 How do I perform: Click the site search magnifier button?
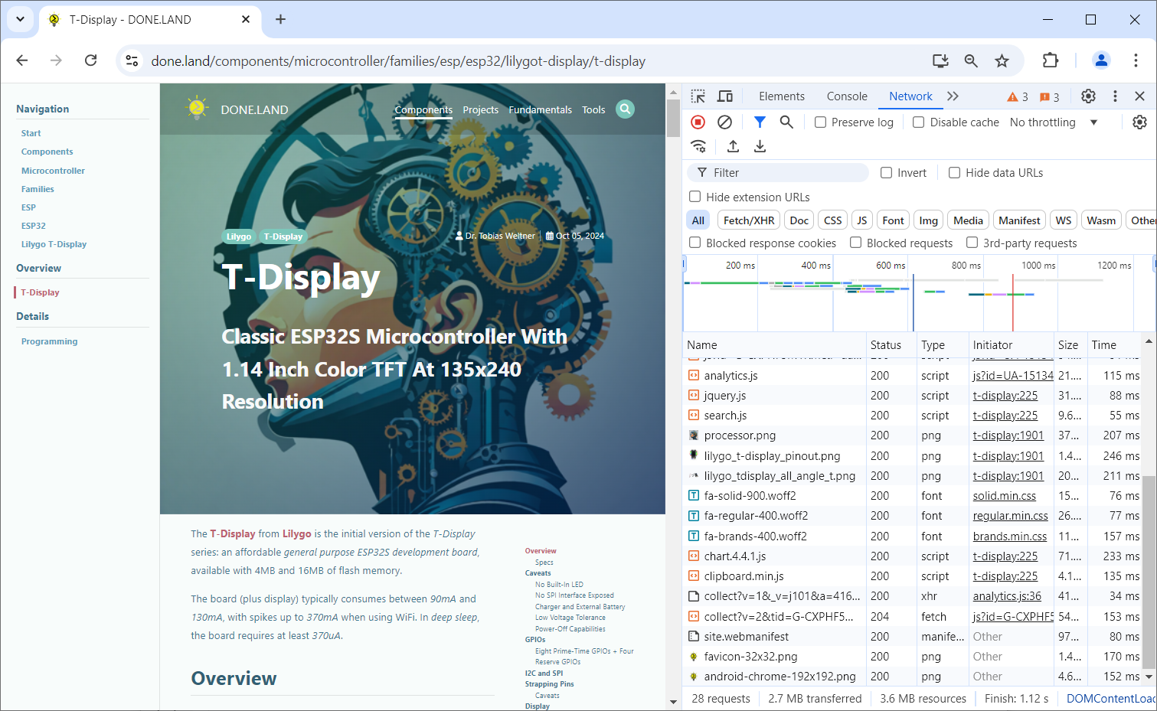626,109
